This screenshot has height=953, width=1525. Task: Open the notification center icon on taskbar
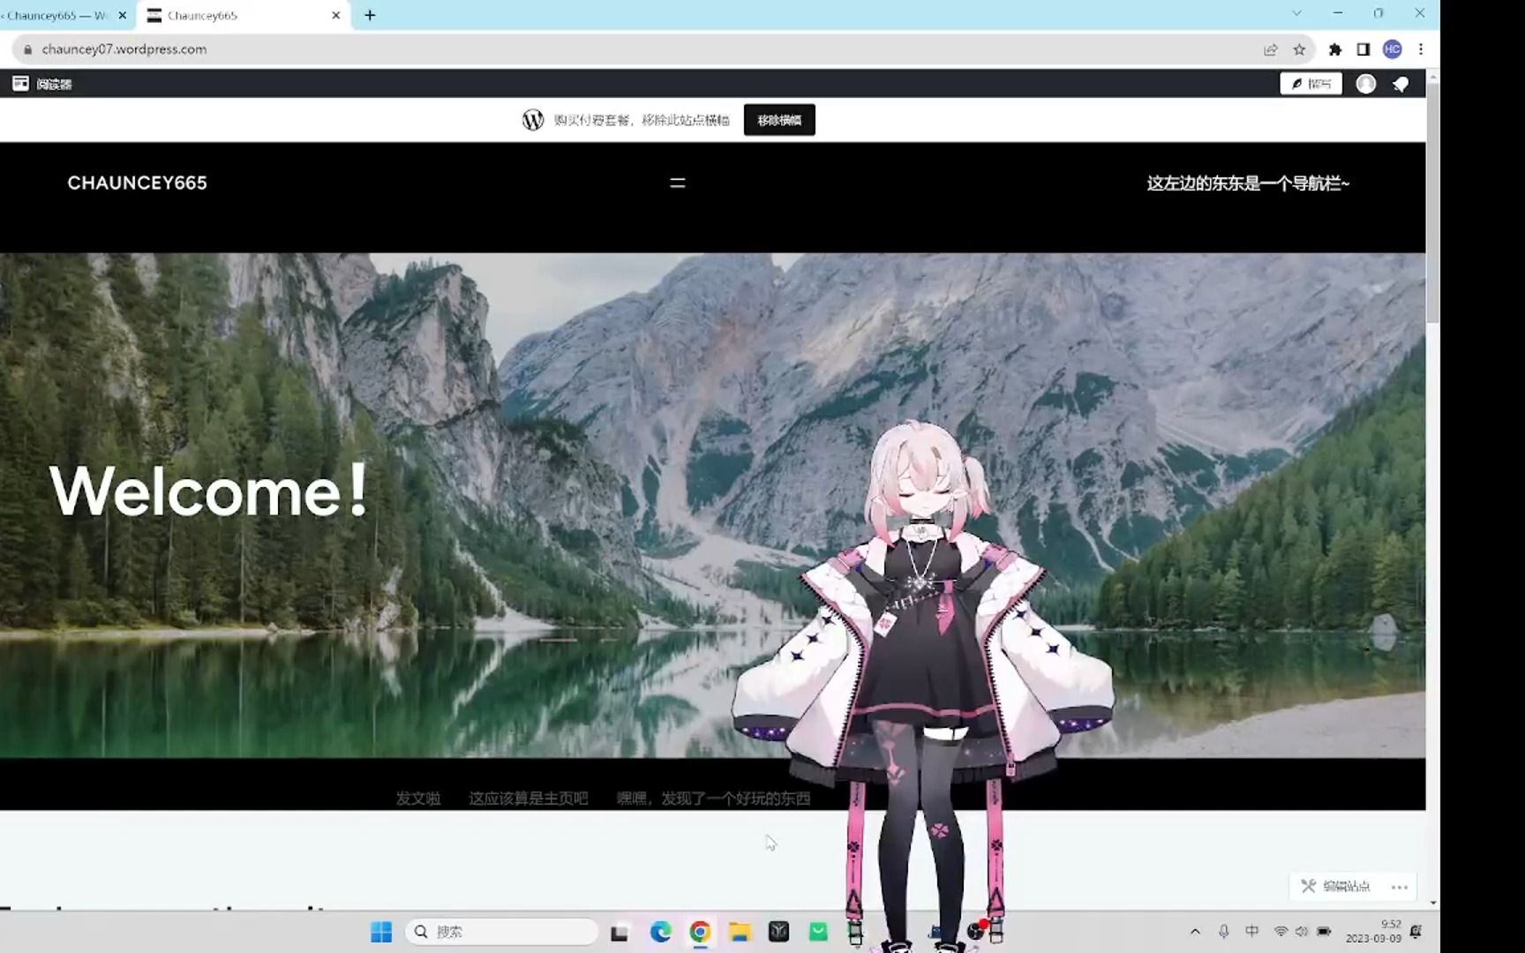[x=1416, y=932]
